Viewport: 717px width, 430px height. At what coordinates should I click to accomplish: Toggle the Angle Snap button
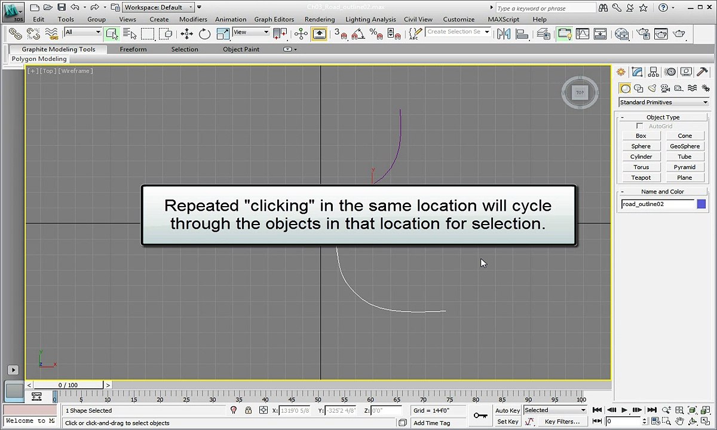357,33
